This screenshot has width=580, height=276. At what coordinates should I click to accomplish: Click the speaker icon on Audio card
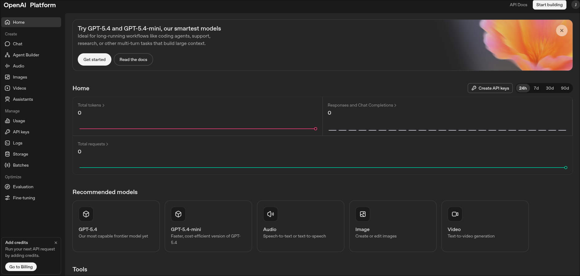271,214
